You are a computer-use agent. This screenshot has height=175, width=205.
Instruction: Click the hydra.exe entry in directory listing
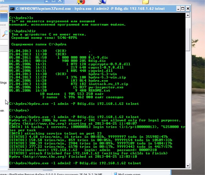click(98, 81)
